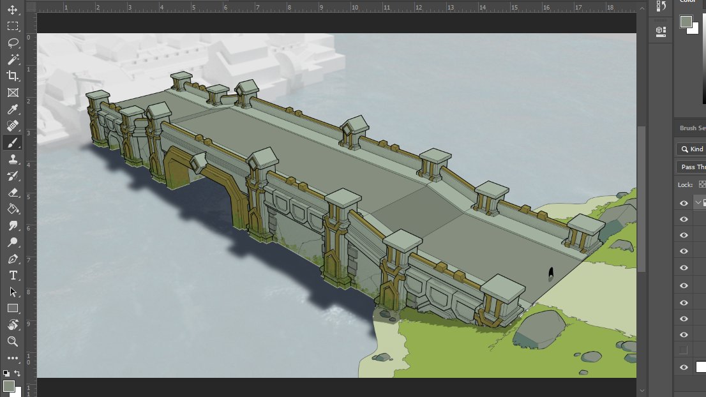Toggle eye icon directly below the group row
The width and height of the screenshot is (706, 397).
[x=684, y=219]
